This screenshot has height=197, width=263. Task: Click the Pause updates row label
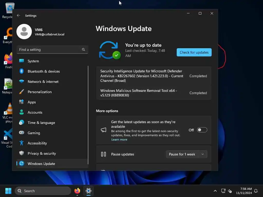(x=123, y=154)
